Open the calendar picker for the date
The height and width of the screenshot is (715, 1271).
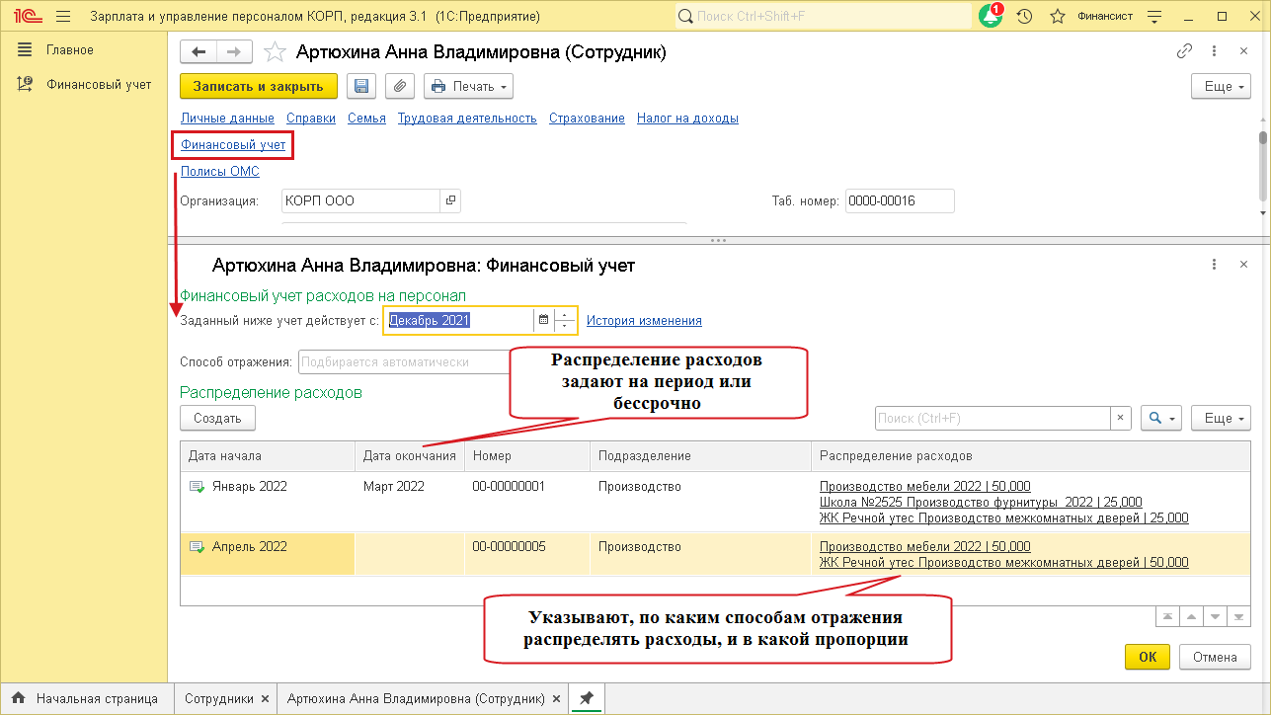pyautogui.click(x=543, y=320)
